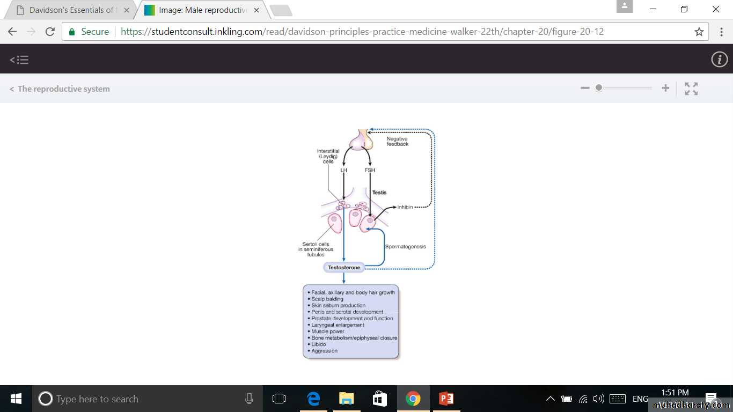733x412 pixels.
Task: Open Wi-Fi network tray icon
Action: pyautogui.click(x=583, y=399)
